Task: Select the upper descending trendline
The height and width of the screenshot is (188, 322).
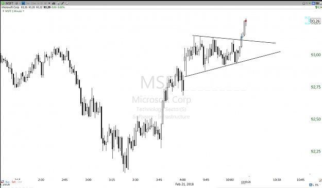Action: [x=234, y=40]
